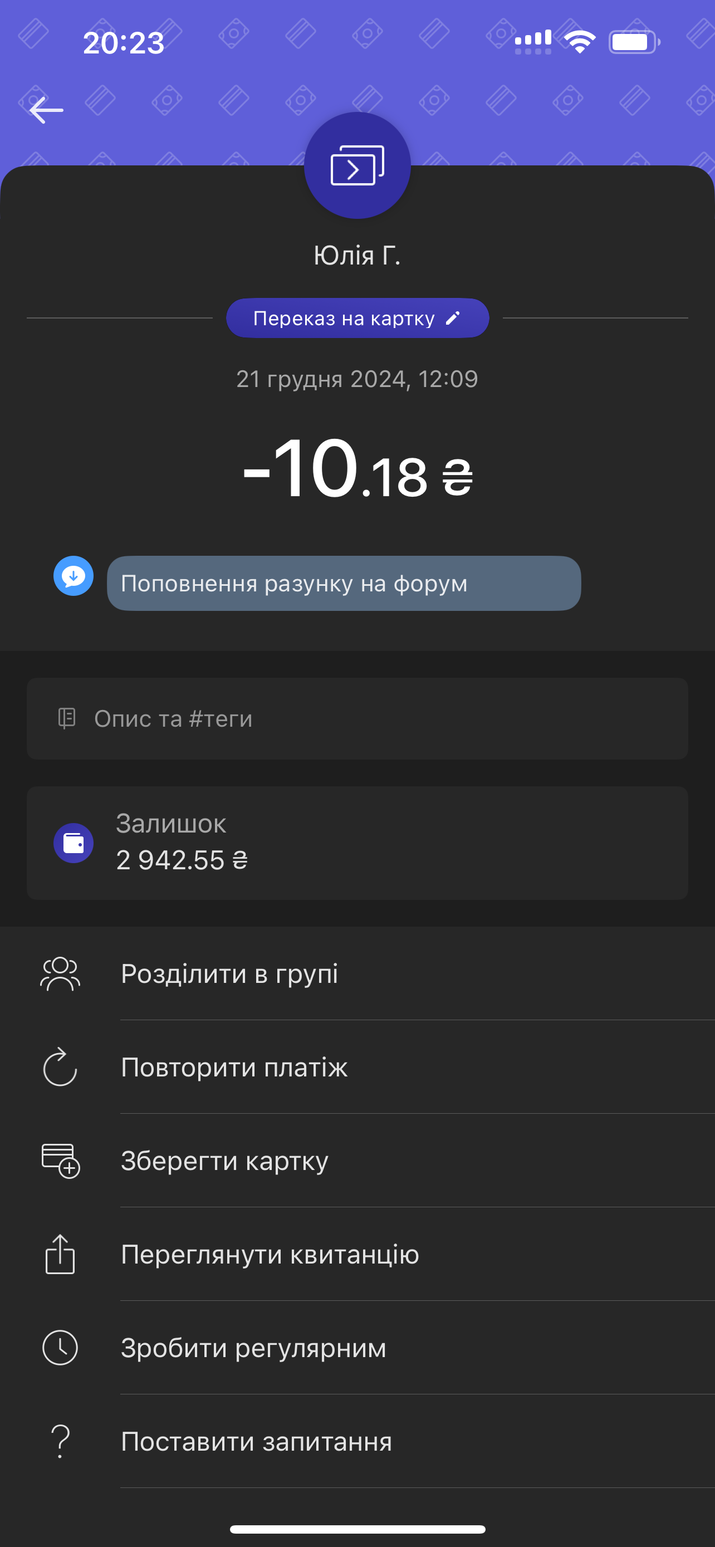Tap the blue incoming comment icon

tap(74, 576)
